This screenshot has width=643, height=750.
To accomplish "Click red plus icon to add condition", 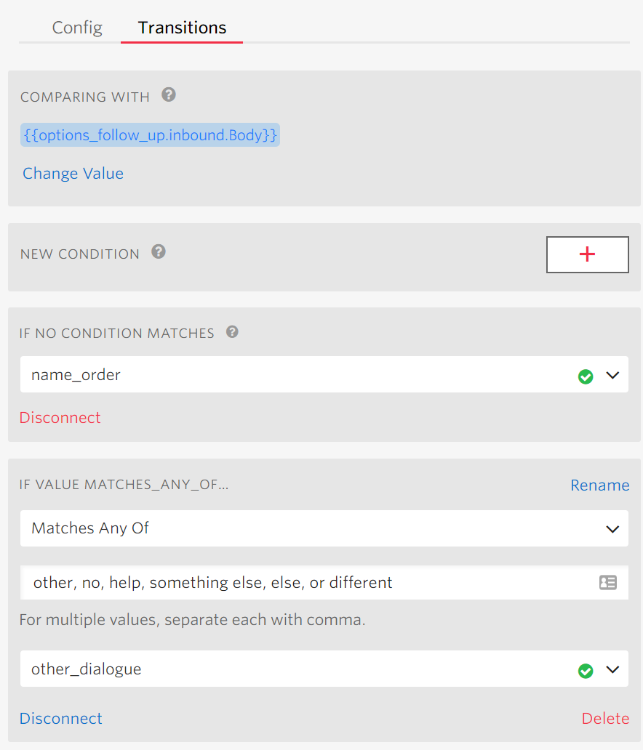I will click(x=587, y=254).
